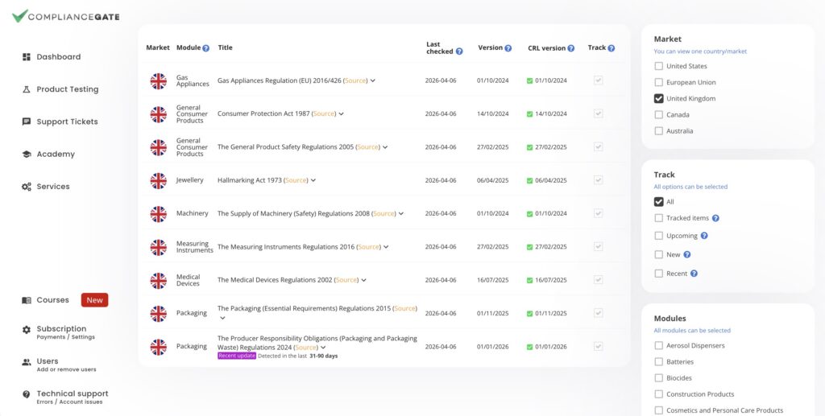Check the Australia market box
Screen dimensions: 825x416
pyautogui.click(x=659, y=131)
